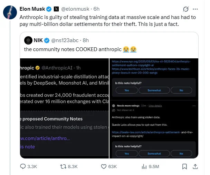Like the post with heart icon

click(103, 166)
